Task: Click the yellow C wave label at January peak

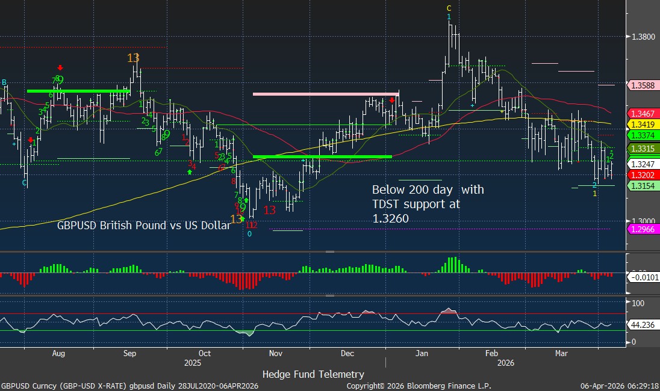Action: [x=449, y=8]
